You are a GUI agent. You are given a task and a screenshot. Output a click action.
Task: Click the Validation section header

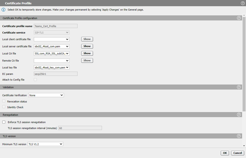(121, 87)
